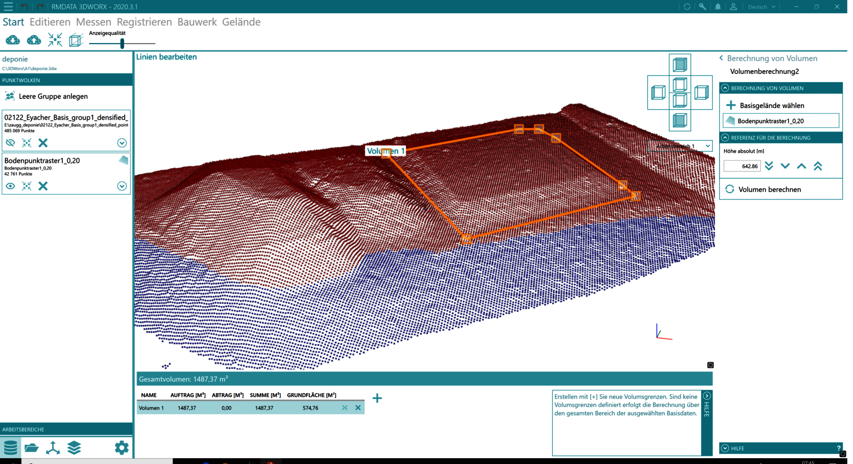853x464 pixels.
Task: Show hidden 02122_Eyacher point cloud
Action: pyautogui.click(x=10, y=143)
